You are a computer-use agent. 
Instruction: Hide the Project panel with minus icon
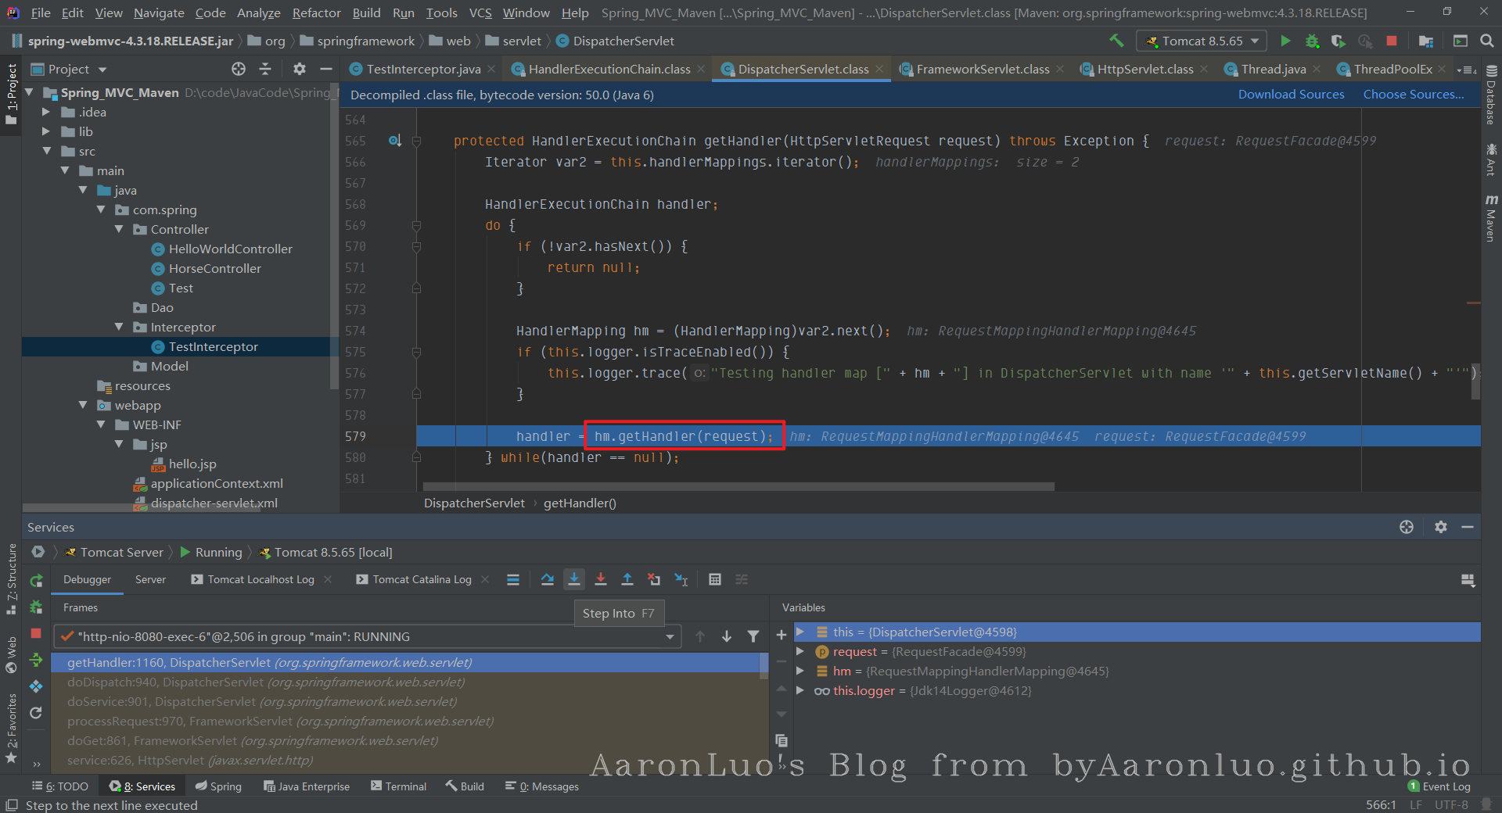[x=326, y=69]
